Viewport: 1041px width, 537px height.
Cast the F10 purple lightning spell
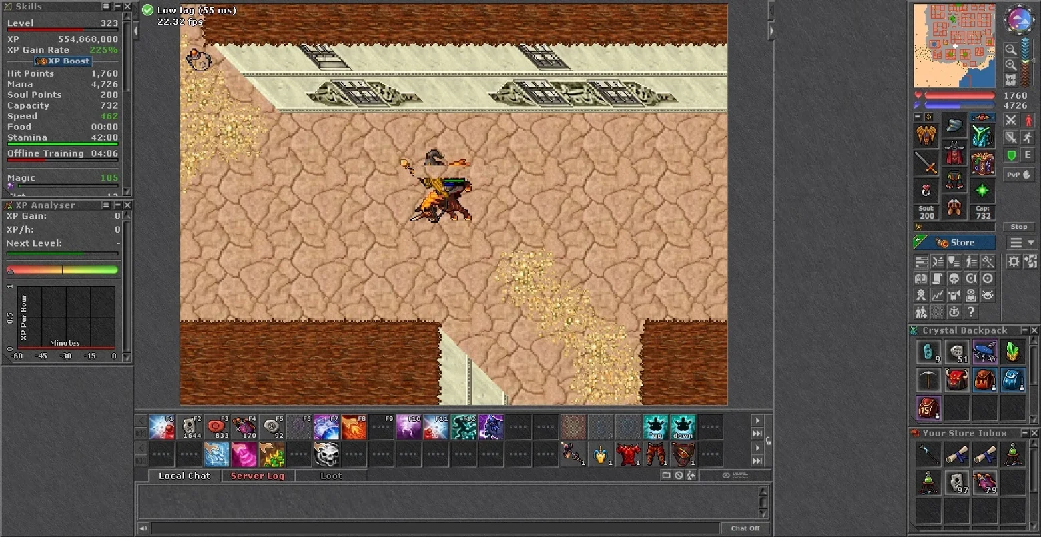click(408, 427)
